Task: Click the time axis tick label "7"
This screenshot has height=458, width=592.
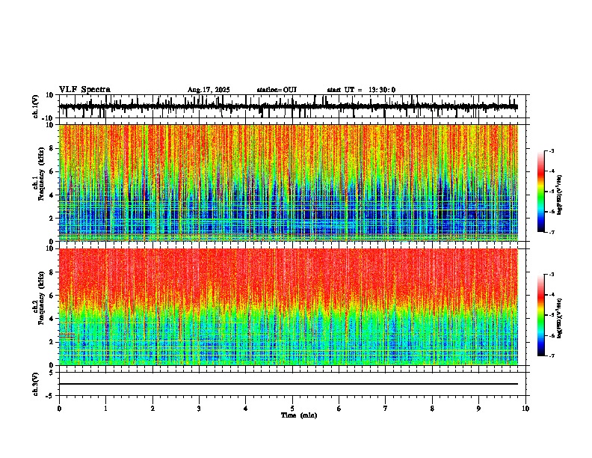Action: click(386, 409)
